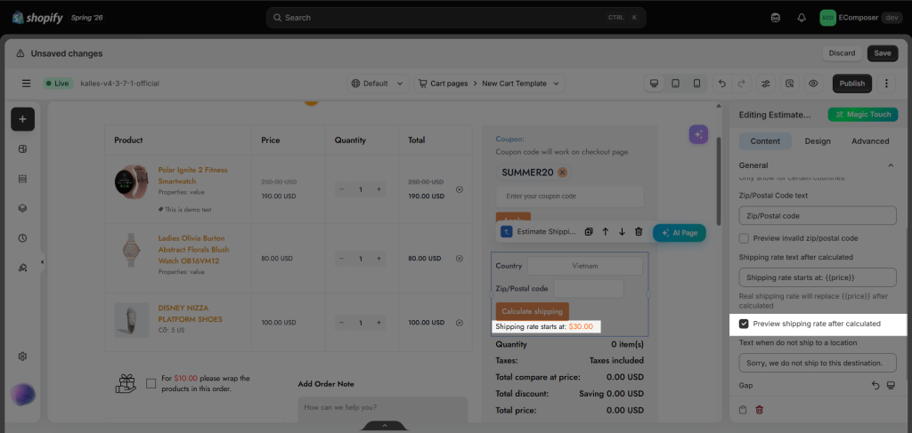Viewport: 912px width, 433px height.
Task: Click the plus add element button in sidebar
Action: click(22, 119)
